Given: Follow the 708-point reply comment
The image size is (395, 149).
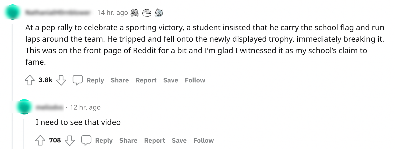Looking at the screenshot, I should (x=204, y=141).
